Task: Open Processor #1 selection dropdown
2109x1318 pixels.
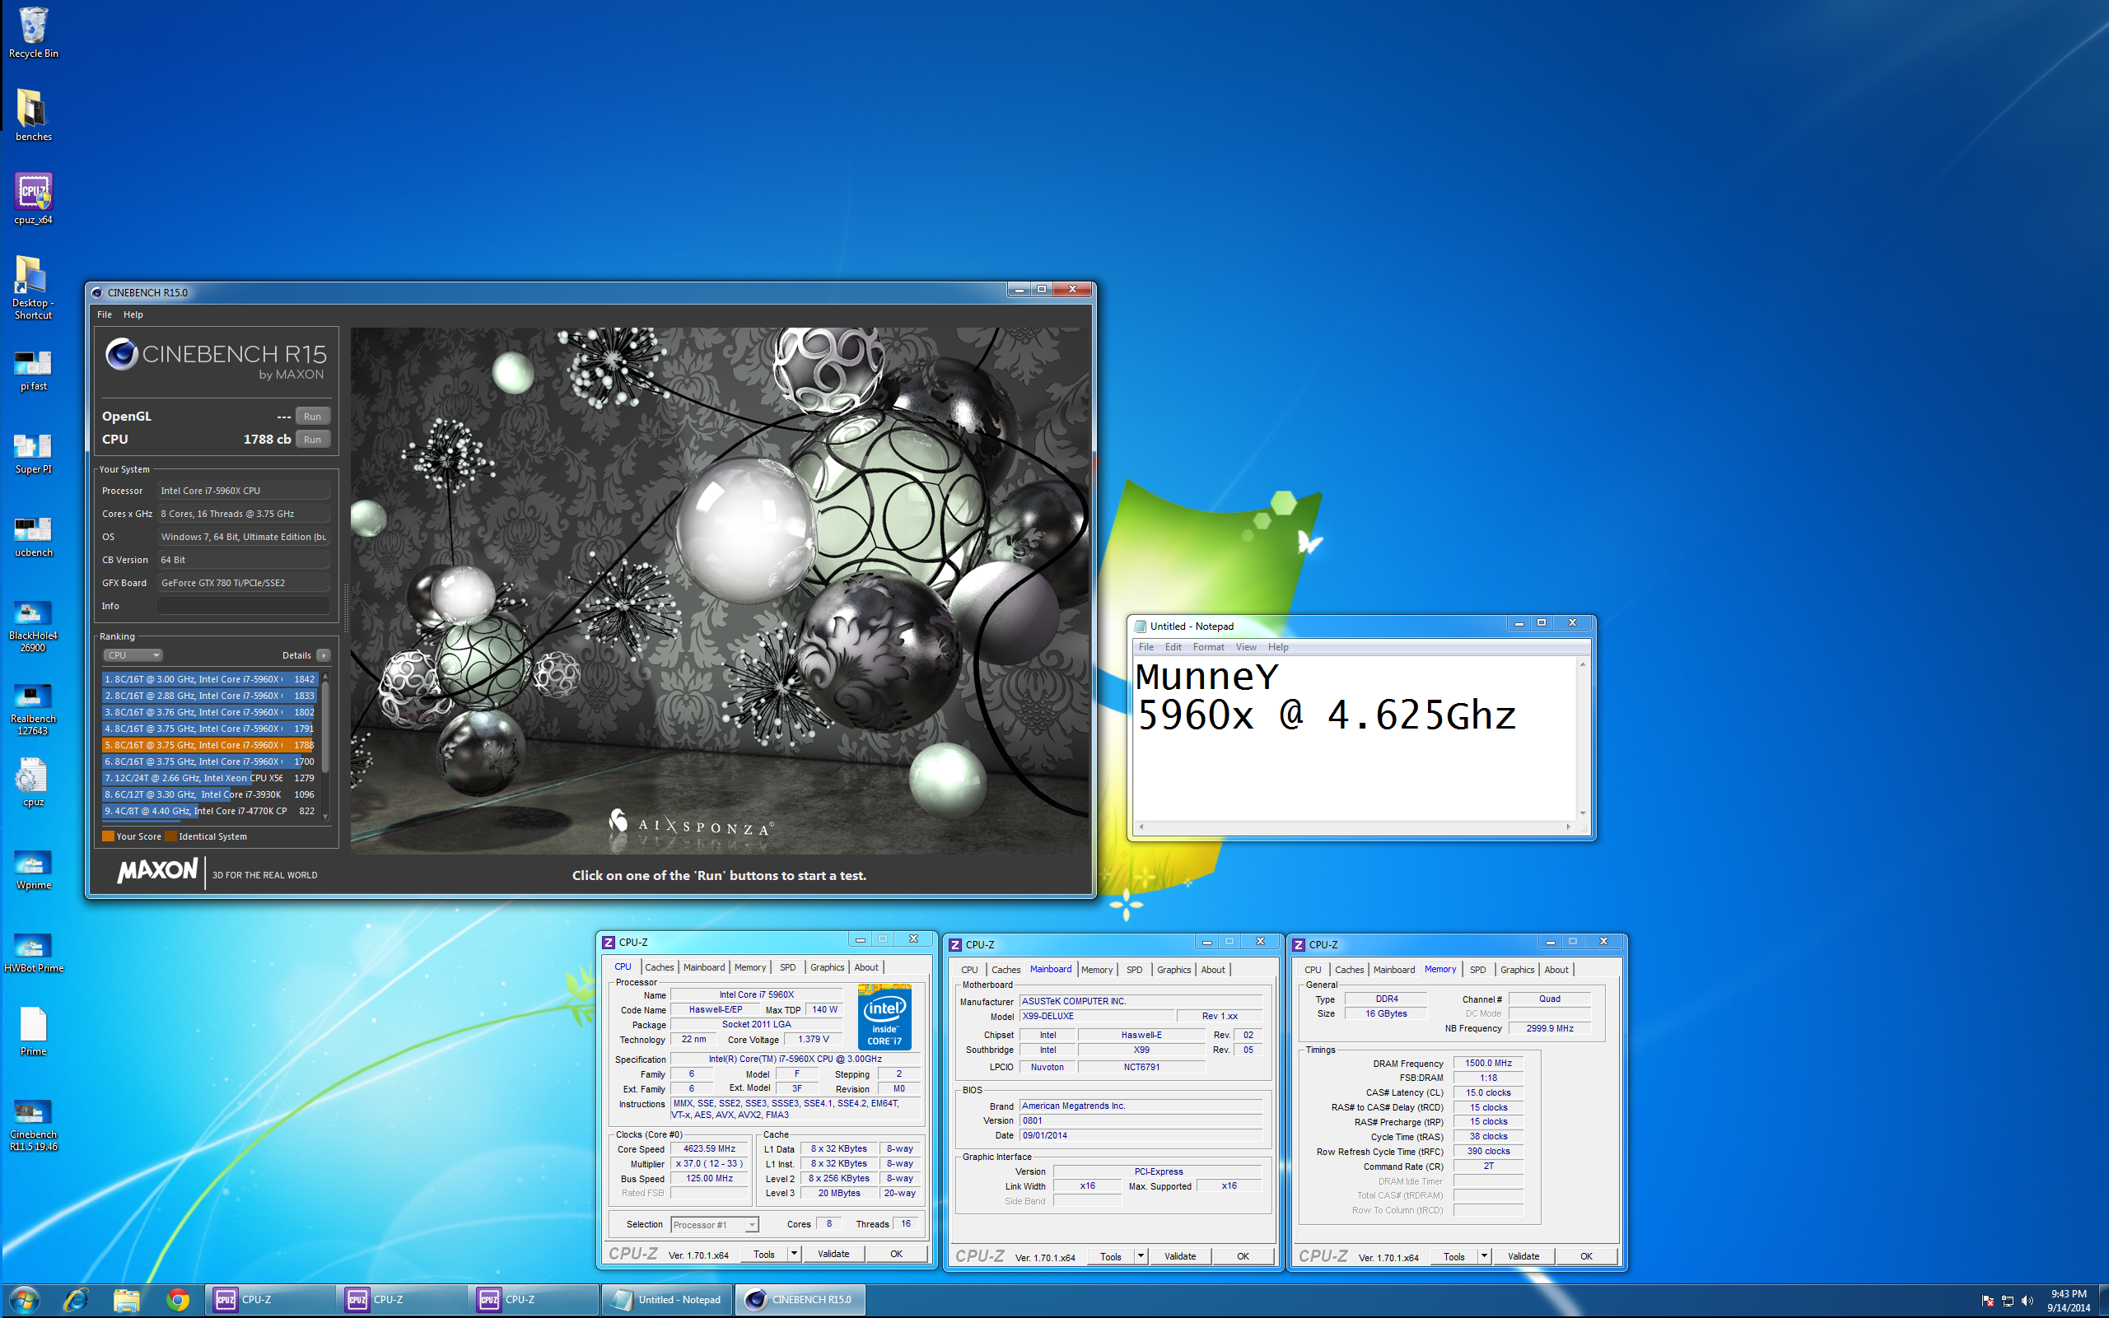Action: pos(714,1225)
